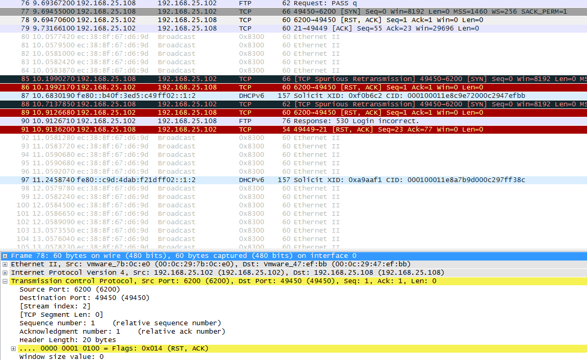Expand the Internet Protocol Version 4 section
The height and width of the screenshot is (360, 587).
[x=5, y=273]
